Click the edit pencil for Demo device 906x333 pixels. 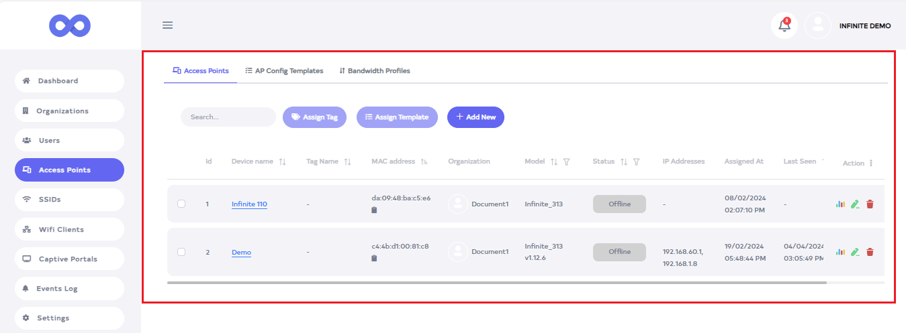(x=855, y=252)
